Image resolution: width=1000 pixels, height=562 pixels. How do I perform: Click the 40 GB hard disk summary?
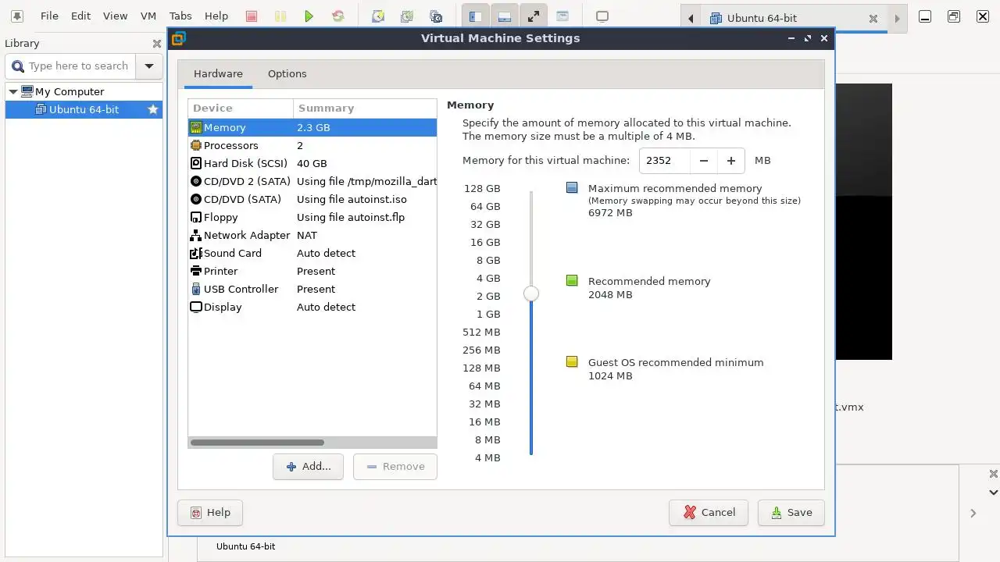coord(312,163)
